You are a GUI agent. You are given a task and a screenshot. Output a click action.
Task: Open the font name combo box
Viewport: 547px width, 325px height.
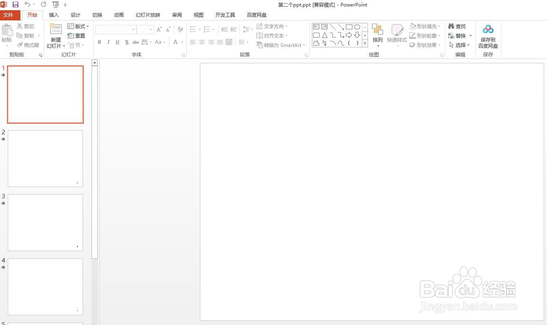point(116,29)
